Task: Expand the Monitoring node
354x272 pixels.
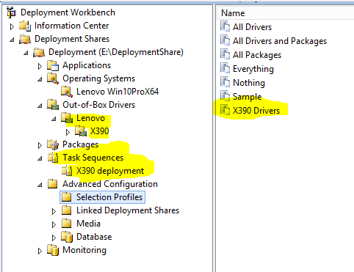Action: click(x=40, y=251)
